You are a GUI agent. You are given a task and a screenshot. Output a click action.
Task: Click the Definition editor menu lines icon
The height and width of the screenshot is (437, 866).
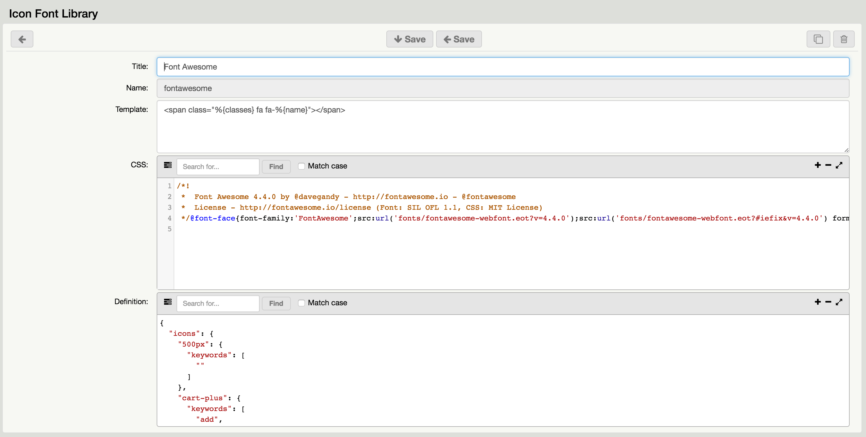[167, 302]
